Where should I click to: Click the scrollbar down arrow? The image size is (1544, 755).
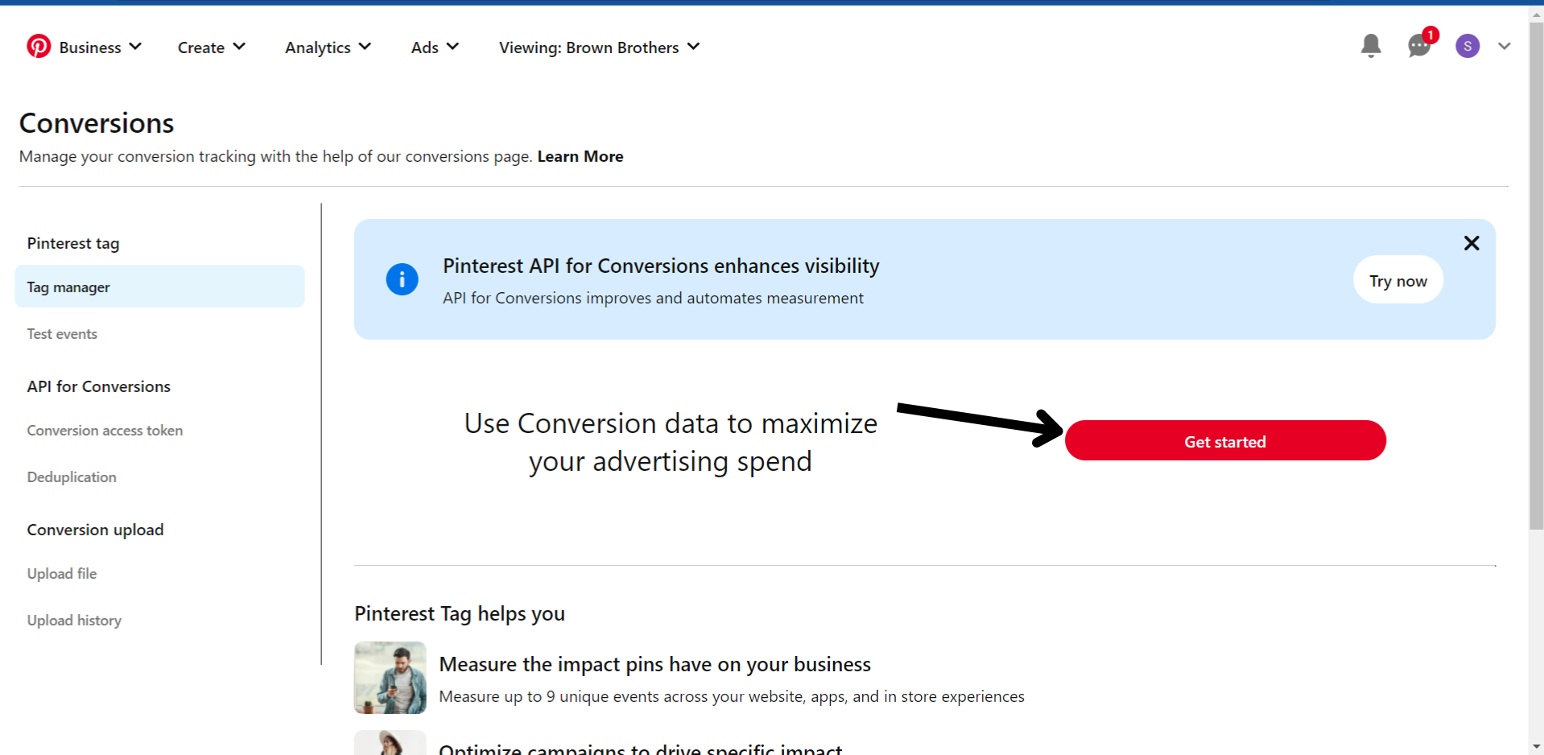pyautogui.click(x=1536, y=747)
